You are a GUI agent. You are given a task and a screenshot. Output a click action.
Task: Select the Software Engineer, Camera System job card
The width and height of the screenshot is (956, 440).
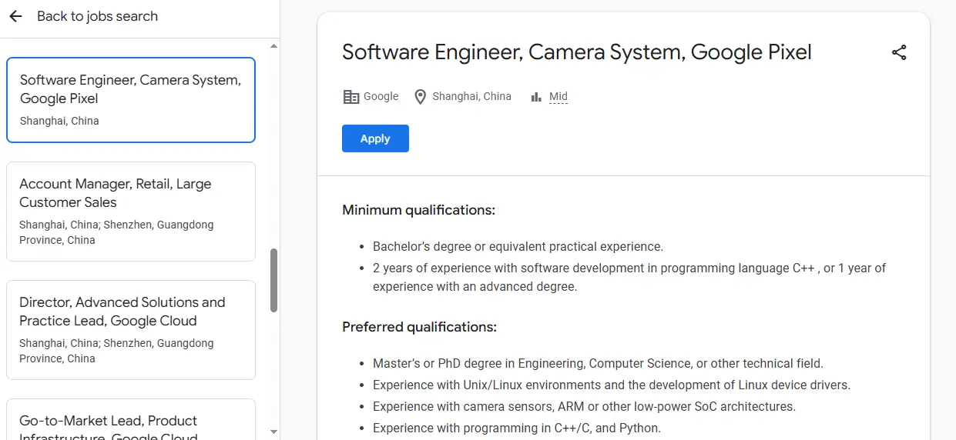(x=130, y=99)
